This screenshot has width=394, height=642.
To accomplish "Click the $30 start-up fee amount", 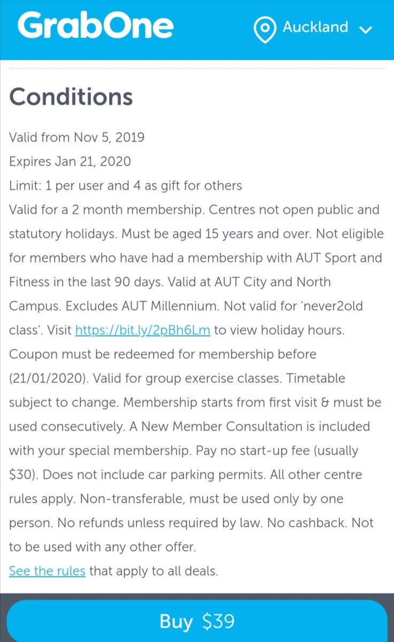I will [x=20, y=475].
